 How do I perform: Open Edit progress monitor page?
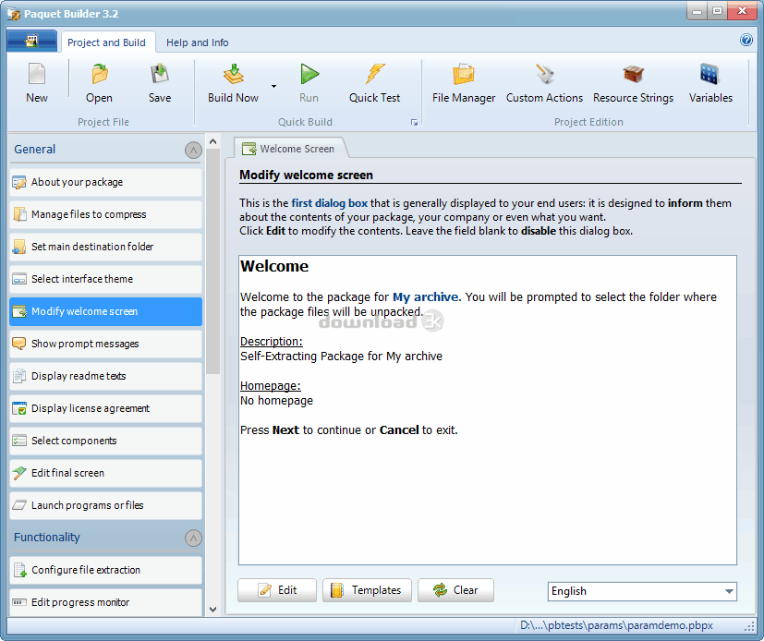pyautogui.click(x=105, y=602)
